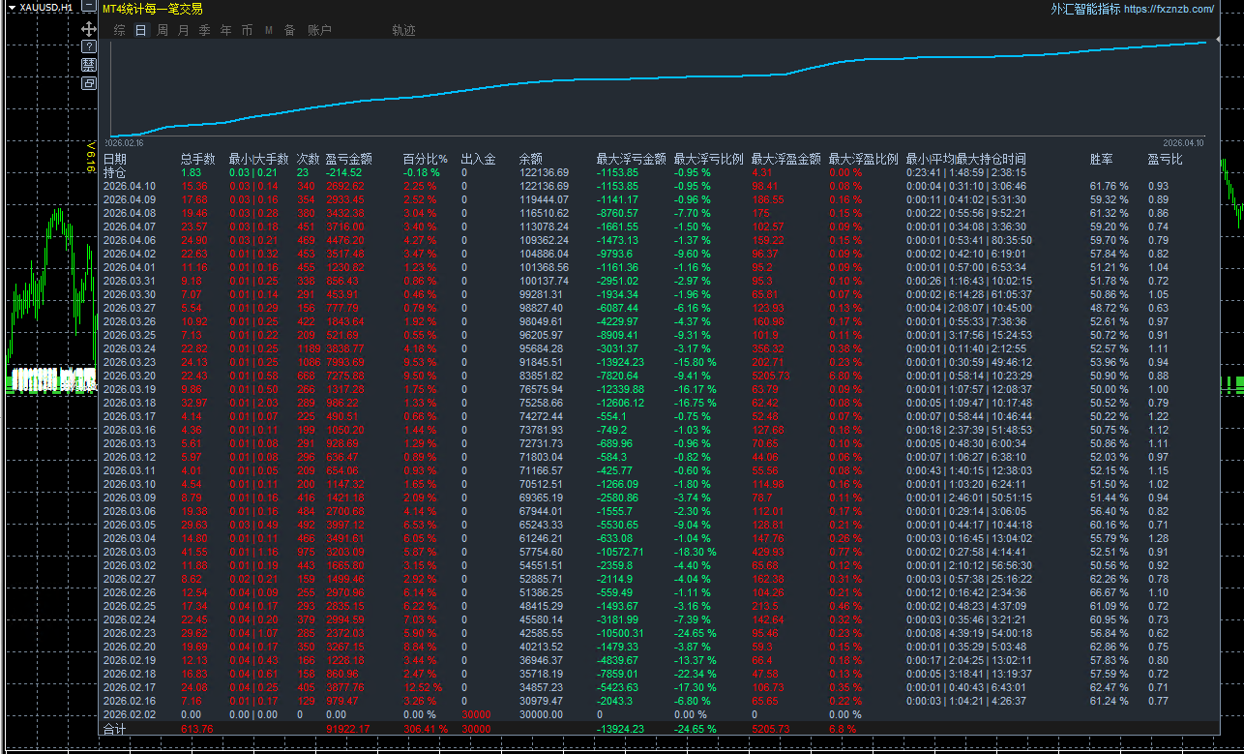The height and width of the screenshot is (754, 1244).
Task: Switch to the 年 yearly tab
Action: pos(226,31)
